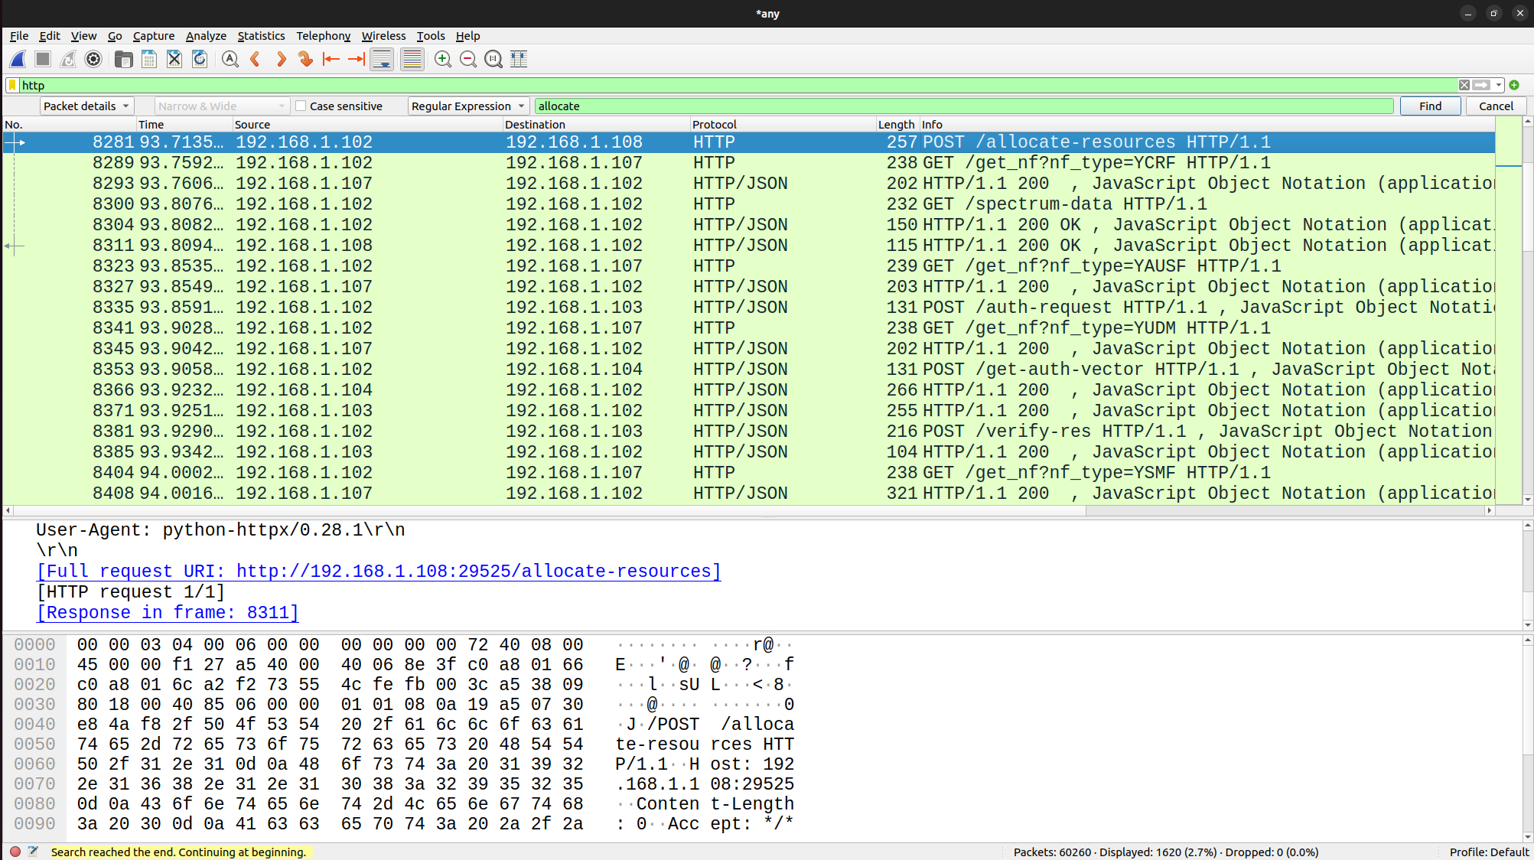Screen dimensions: 1534x860
Task: Click the Find a packet magnifier icon
Action: click(x=230, y=59)
